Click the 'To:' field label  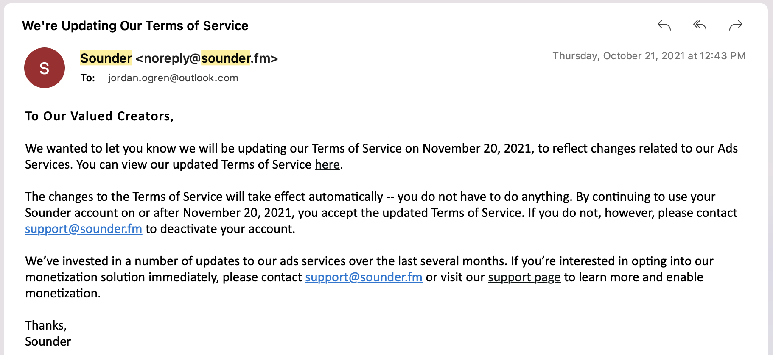tap(88, 78)
